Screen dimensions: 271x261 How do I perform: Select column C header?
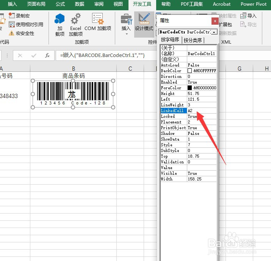[130, 69]
